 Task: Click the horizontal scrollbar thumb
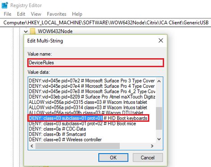77,146
